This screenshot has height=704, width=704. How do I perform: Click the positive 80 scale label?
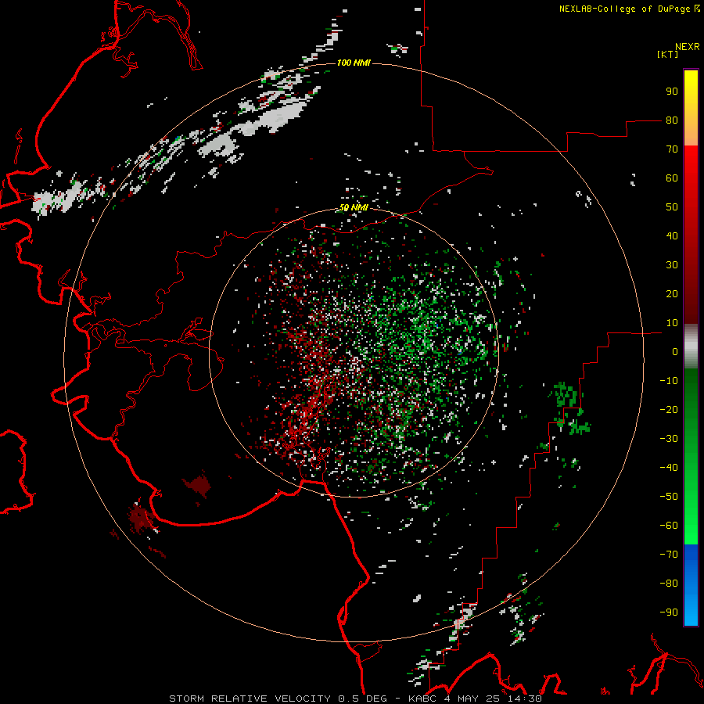pyautogui.click(x=672, y=120)
